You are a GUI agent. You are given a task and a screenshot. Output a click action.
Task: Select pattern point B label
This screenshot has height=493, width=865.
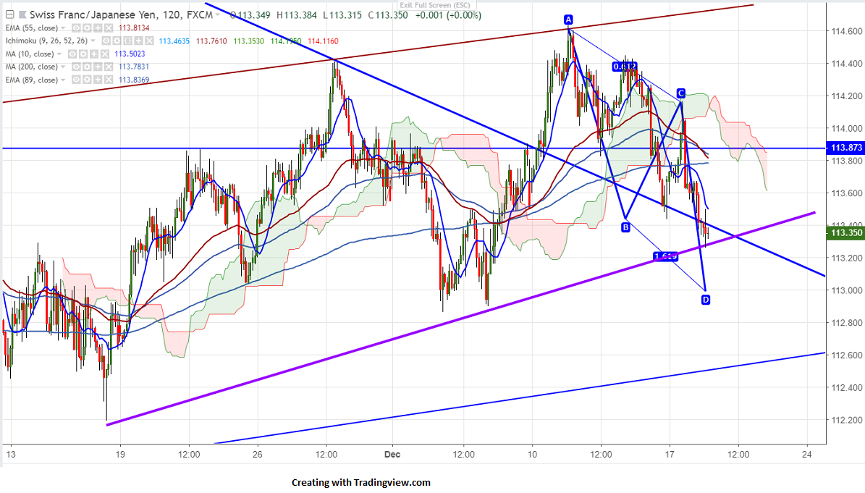[625, 227]
